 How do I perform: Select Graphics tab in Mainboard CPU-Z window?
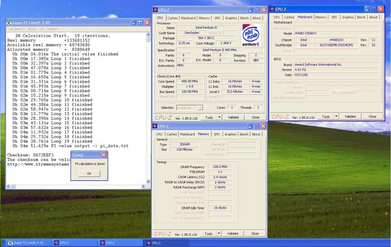pos(348,17)
